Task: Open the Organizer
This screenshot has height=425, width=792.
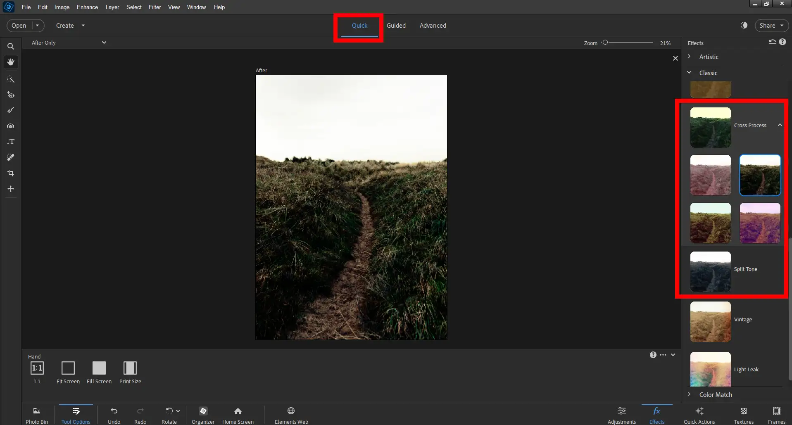Action: tap(203, 415)
